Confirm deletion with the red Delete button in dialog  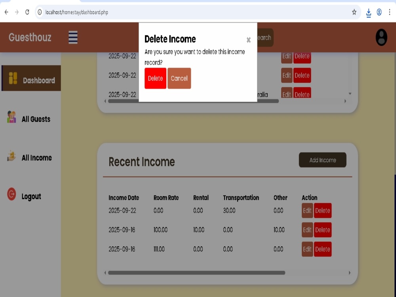[x=155, y=78]
